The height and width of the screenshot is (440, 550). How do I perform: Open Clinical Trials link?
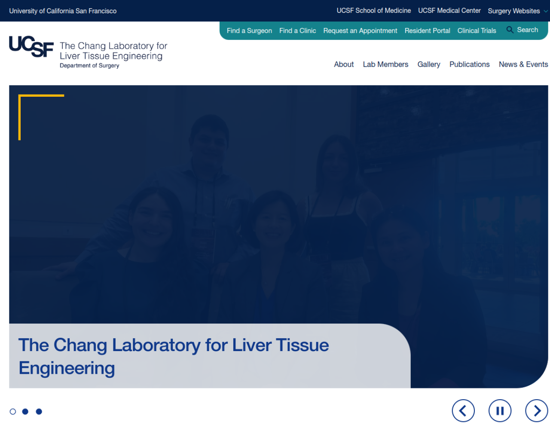pyautogui.click(x=477, y=31)
